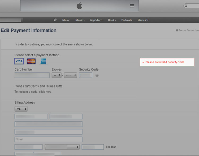Click the "Edit Payment Information" heading
This screenshot has width=199, height=156.
[x=29, y=30]
